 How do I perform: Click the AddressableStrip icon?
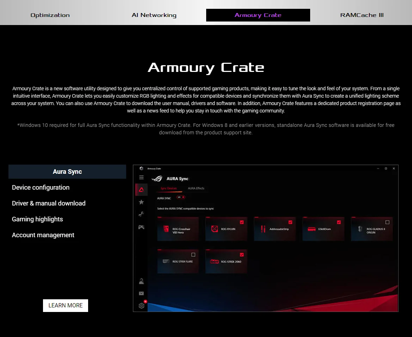263,229
